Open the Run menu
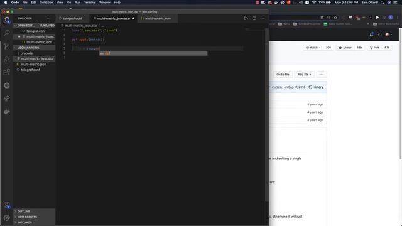Viewport: 402px width, 226px height. [x=77, y=3]
